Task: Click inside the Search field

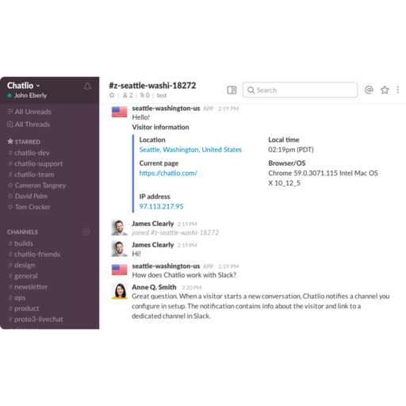Action: (x=300, y=90)
